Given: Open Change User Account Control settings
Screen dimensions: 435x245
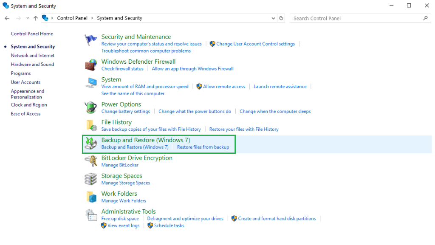Looking at the screenshot, I should coord(255,44).
